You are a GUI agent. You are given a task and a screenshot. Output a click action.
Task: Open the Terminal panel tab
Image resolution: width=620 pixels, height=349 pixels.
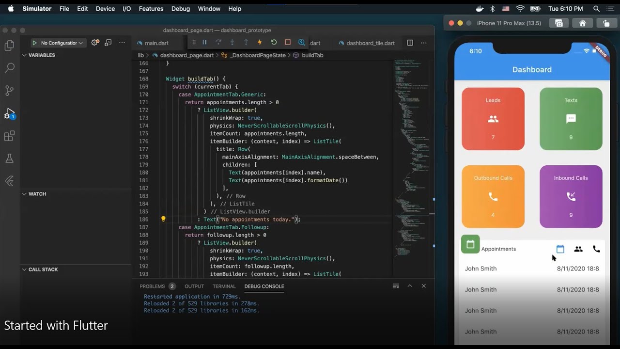224,286
